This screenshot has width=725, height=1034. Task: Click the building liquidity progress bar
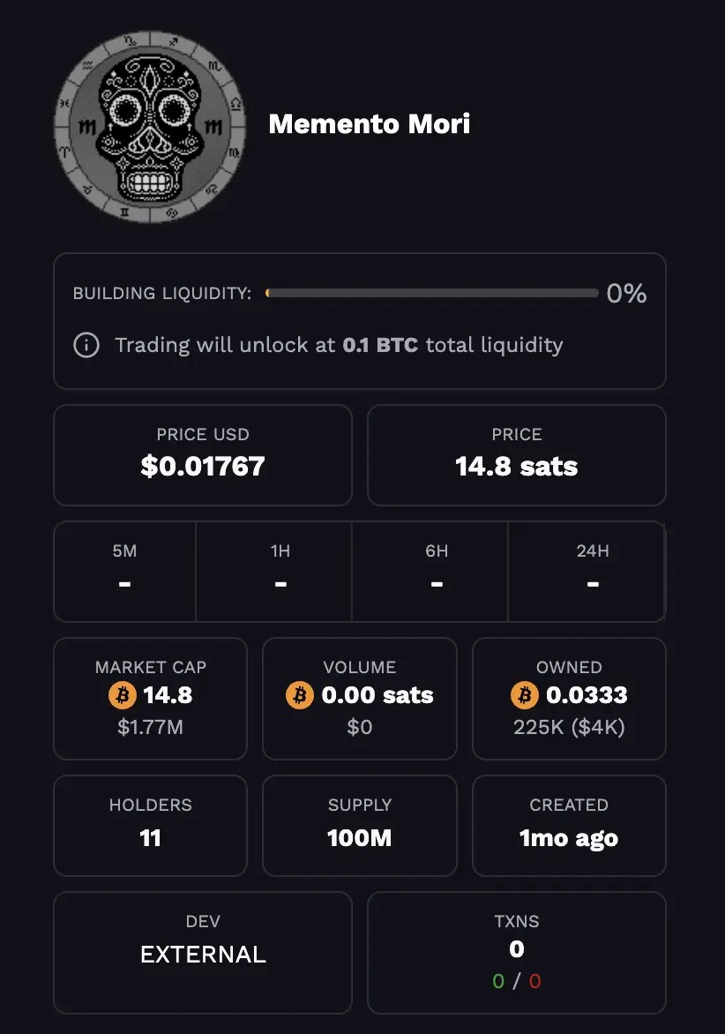[431, 293]
